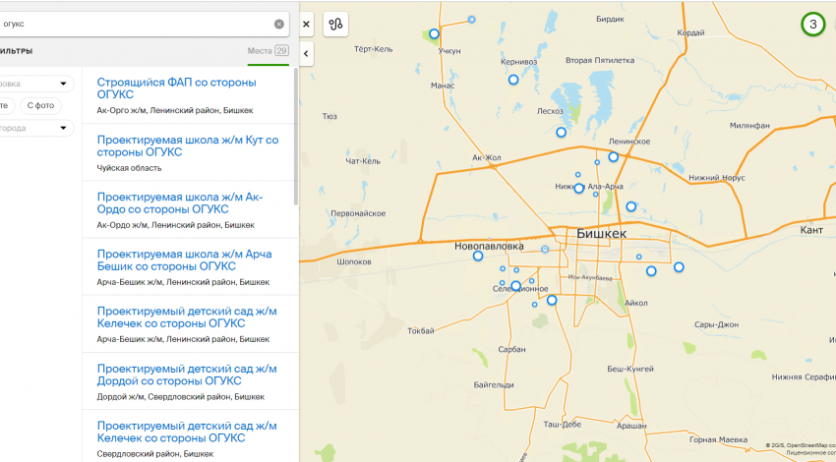Viewport: 836px width, 462px height.
Task: Open the route planner icon
Action: (x=335, y=24)
